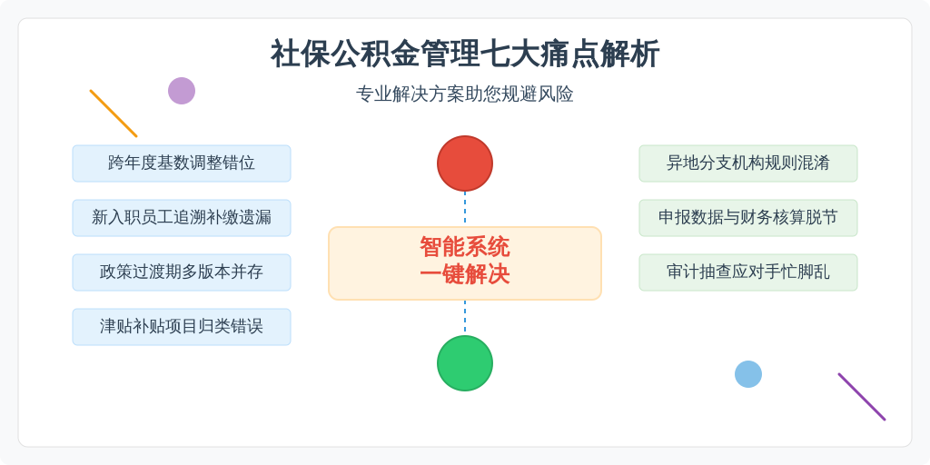Image resolution: width=930 pixels, height=465 pixels.
Task: Choose the 津贴补贴项目归类错误 item
Action: [182, 327]
